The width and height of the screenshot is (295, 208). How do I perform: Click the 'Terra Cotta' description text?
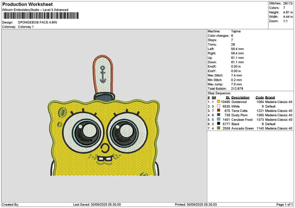click(x=239, y=111)
